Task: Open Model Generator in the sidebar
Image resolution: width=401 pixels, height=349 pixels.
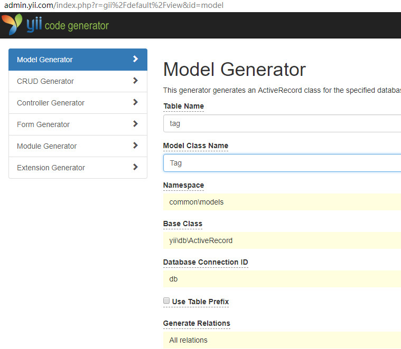Action: coord(45,60)
